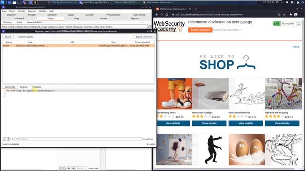The height and width of the screenshot is (171, 305).
Task: Click the Home link on the shop page
Action: [296, 47]
